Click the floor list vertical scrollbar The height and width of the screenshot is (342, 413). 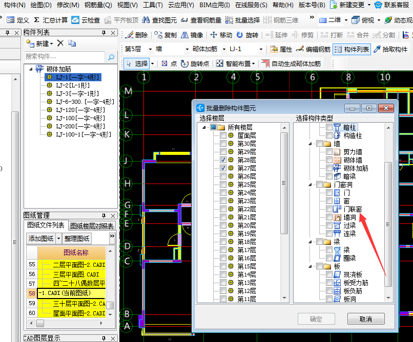point(284,183)
